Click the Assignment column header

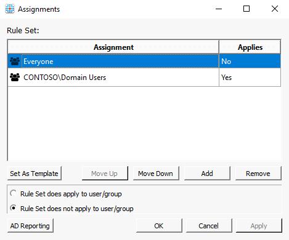coord(113,47)
